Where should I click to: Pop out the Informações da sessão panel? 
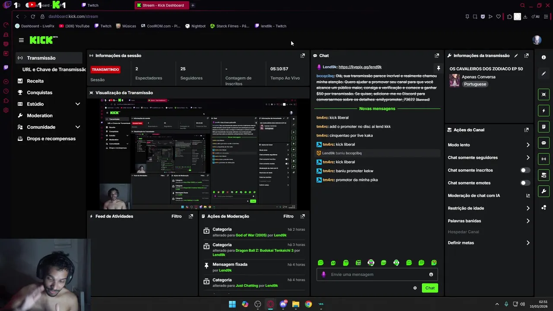point(302,56)
